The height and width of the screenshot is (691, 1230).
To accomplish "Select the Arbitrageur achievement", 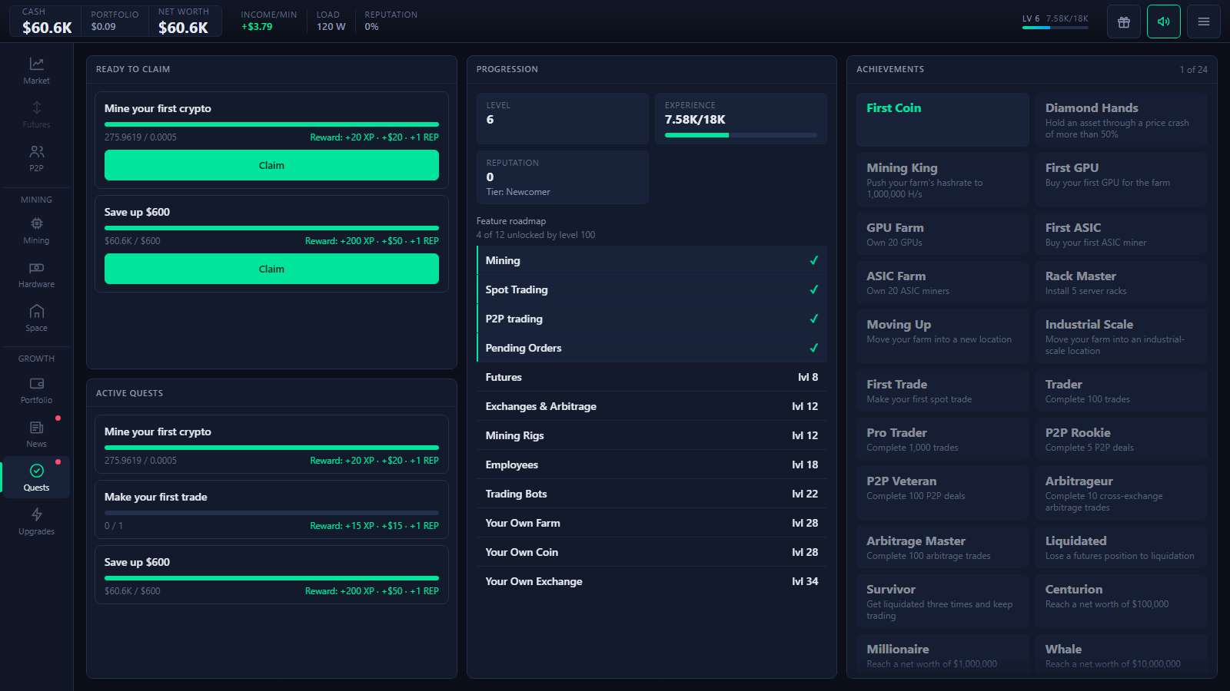I will (x=1121, y=493).
